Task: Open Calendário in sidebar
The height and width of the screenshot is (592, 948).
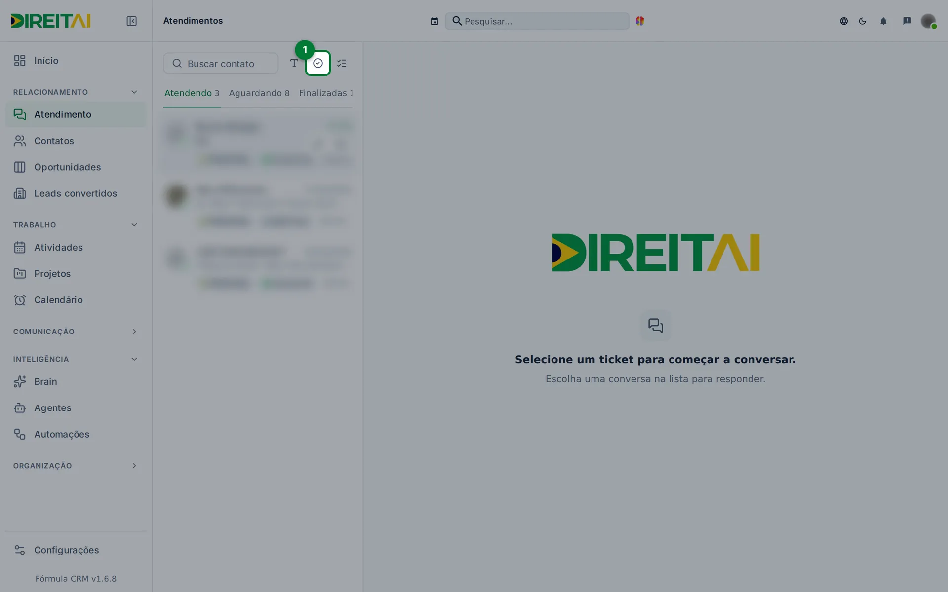Action: pyautogui.click(x=76, y=300)
